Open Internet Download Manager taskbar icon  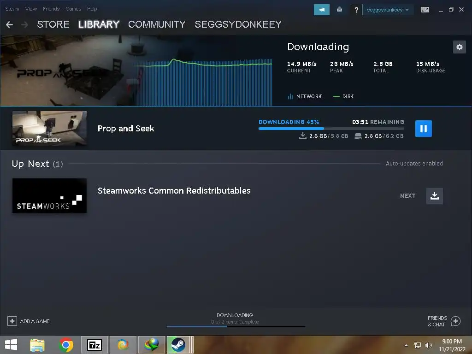tap(152, 345)
